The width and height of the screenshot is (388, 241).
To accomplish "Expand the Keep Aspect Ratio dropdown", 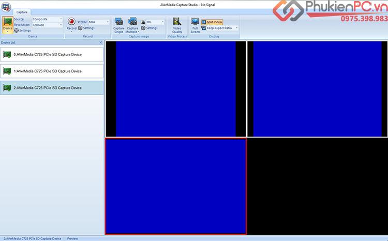I will (x=237, y=28).
